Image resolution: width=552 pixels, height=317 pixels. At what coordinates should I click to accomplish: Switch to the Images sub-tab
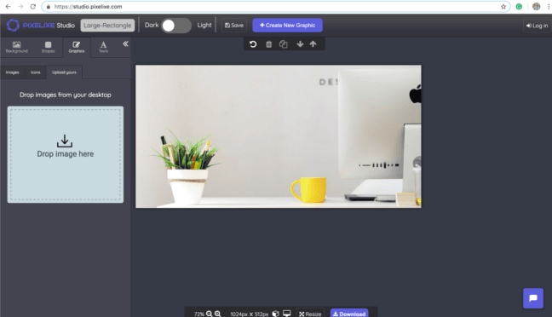tap(12, 72)
